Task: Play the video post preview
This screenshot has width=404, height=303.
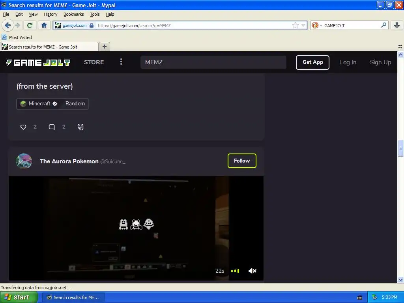Action: click(x=136, y=228)
